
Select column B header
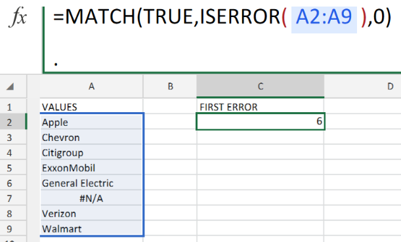170,87
